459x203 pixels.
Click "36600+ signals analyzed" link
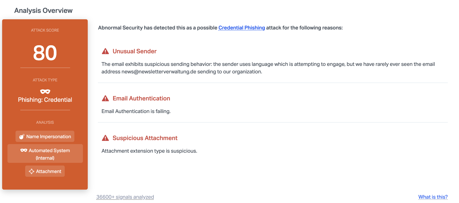pos(125,197)
